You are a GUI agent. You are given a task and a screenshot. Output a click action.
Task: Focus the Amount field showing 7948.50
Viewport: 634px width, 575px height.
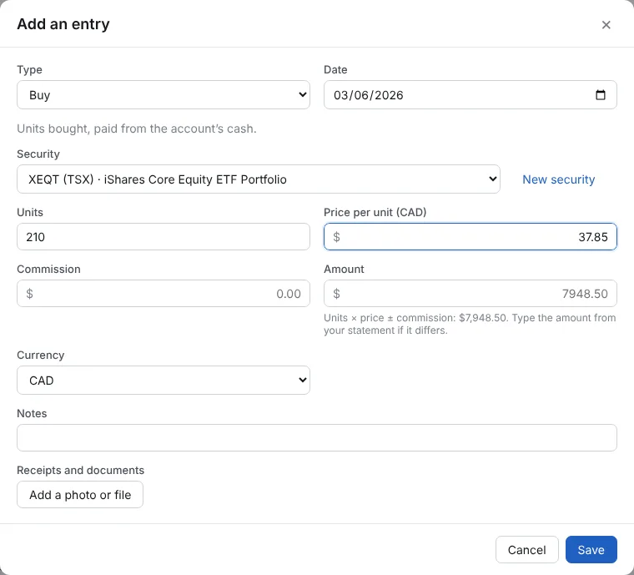(x=470, y=293)
